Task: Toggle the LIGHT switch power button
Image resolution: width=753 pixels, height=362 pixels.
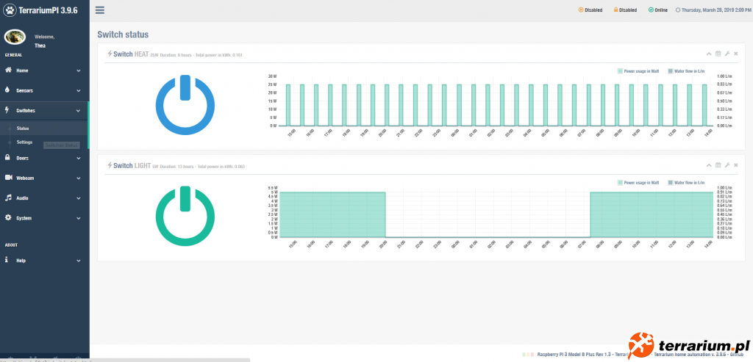Action: click(185, 216)
